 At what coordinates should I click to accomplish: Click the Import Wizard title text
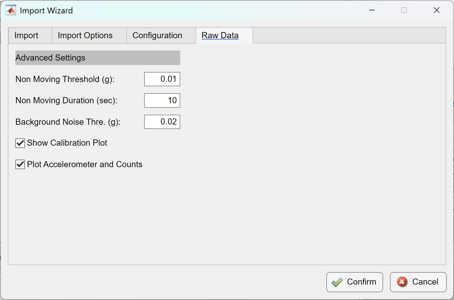(46, 11)
